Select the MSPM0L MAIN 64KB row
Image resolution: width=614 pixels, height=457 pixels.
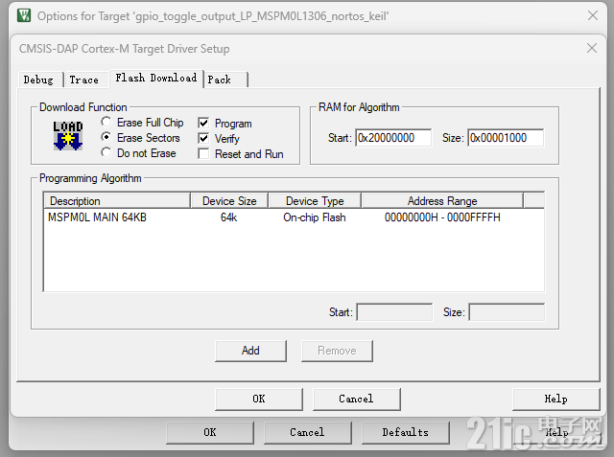(294, 217)
